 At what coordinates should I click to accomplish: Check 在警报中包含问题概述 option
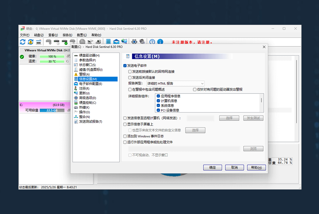(x=130, y=90)
